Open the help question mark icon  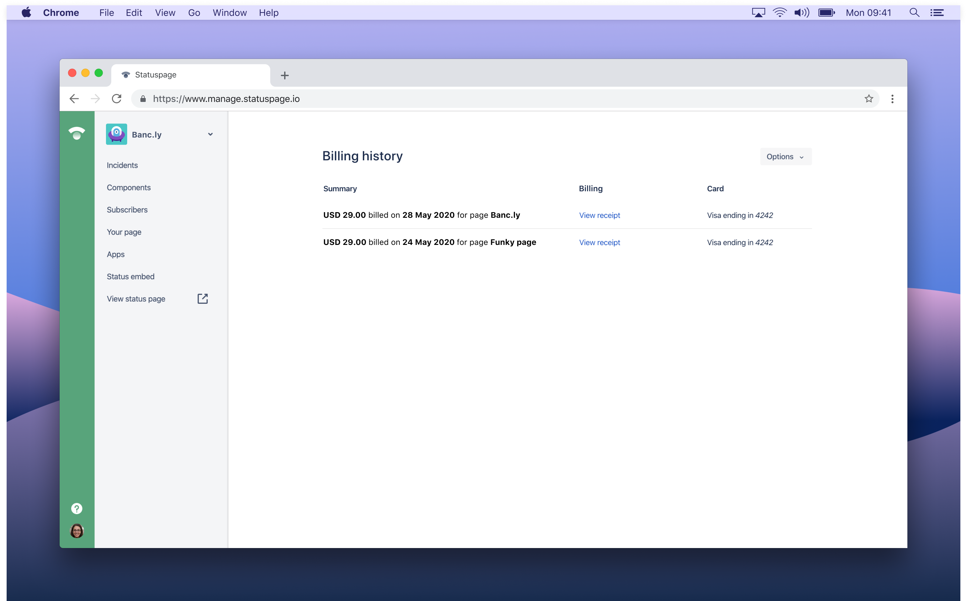pyautogui.click(x=77, y=508)
